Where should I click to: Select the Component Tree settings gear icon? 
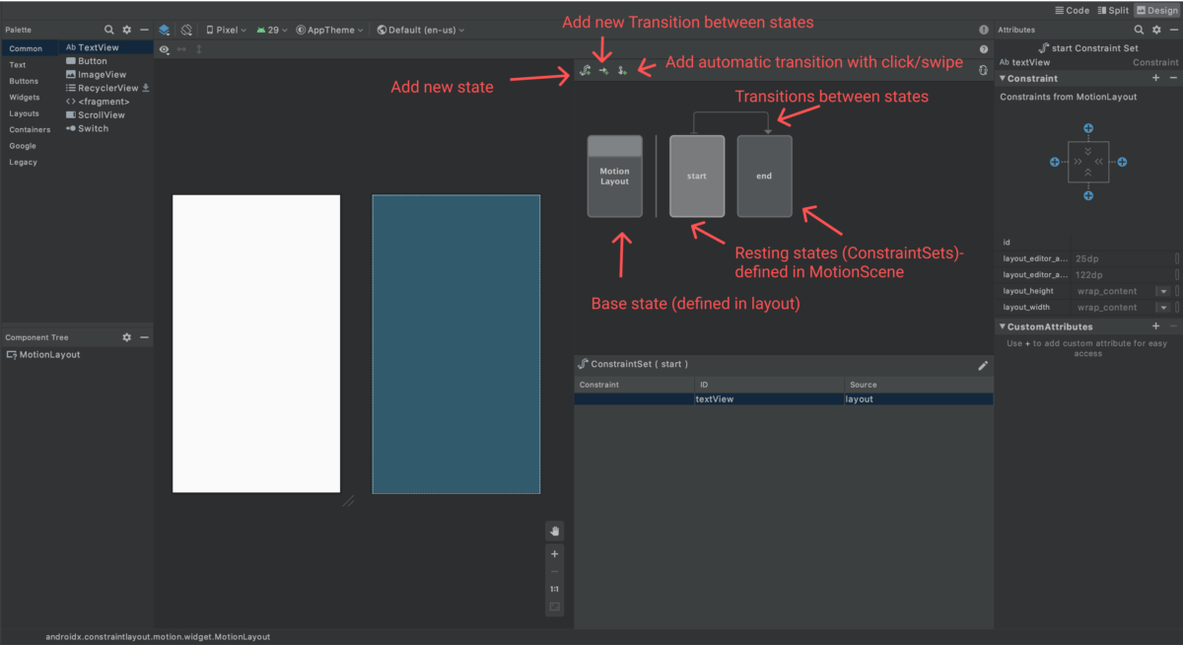point(126,337)
